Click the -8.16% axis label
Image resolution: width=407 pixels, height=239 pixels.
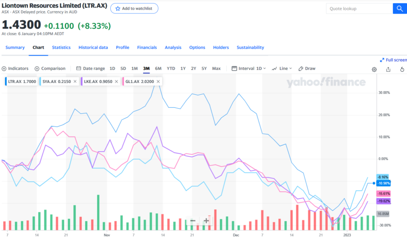[x=383, y=177]
